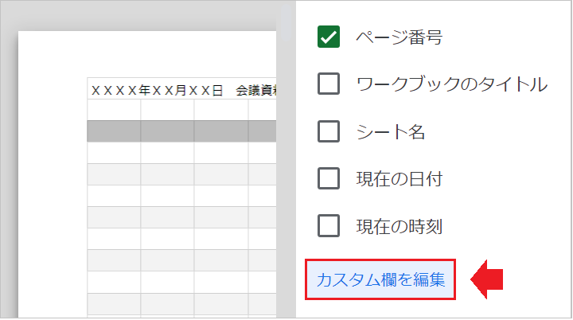Image resolution: width=573 pixels, height=320 pixels.
Task: Click the シート名 label text
Action: pos(391,131)
